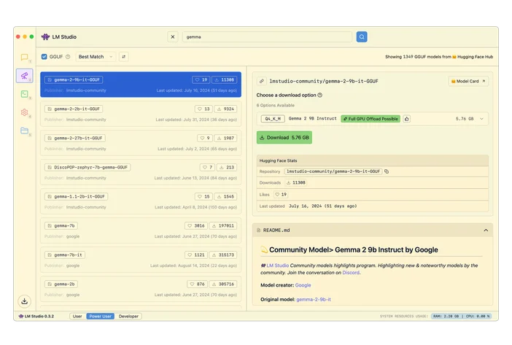The height and width of the screenshot is (345, 512).
Task: Click the green Download 5.76 GB button
Action: tap(284, 137)
